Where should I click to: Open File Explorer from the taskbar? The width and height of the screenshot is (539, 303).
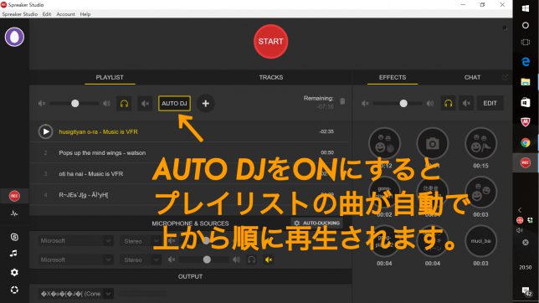click(526, 82)
